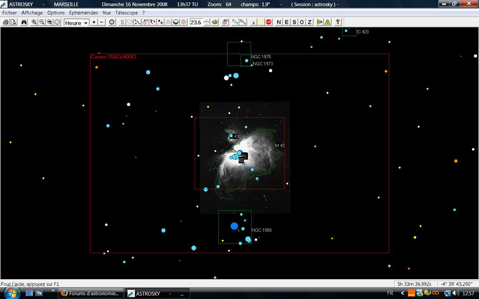Click the telescope slew icon
The image size is (479, 299).
click(x=253, y=22)
